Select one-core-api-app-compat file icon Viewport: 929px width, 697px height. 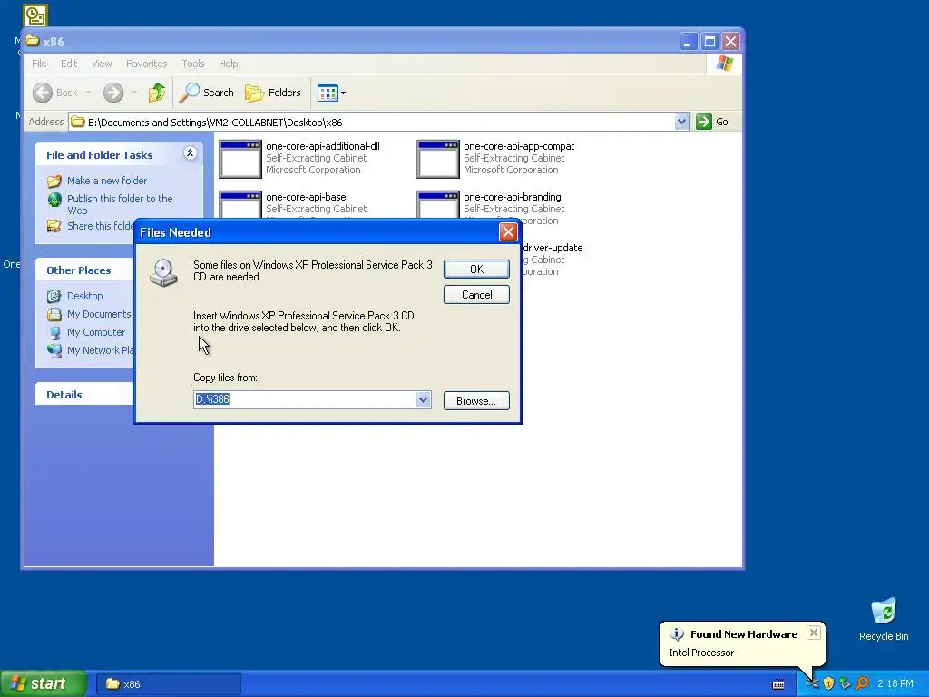[438, 159]
